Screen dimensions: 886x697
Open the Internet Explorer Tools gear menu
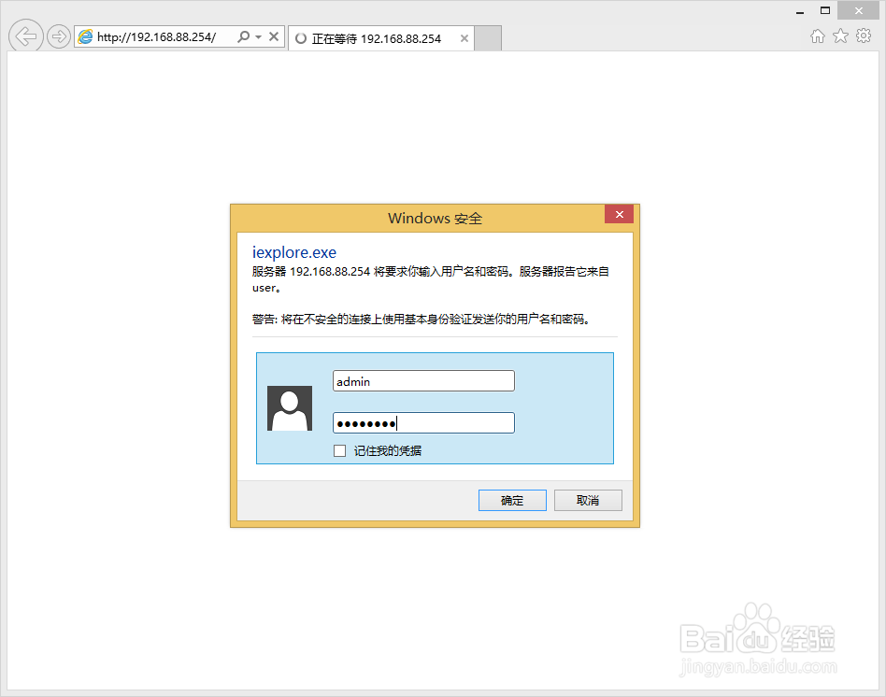[863, 35]
